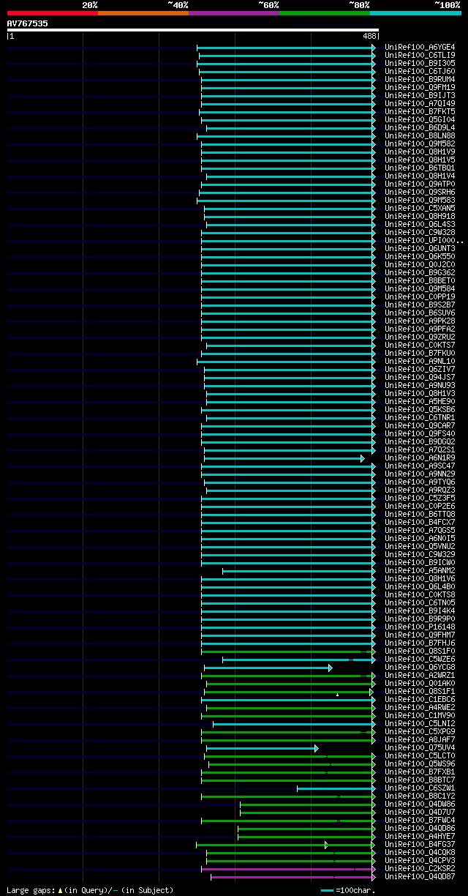
Task: Select label UniRef100_Q5VNU2
Action: pyautogui.click(x=420, y=546)
